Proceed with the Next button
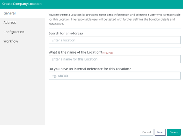 (160, 132)
